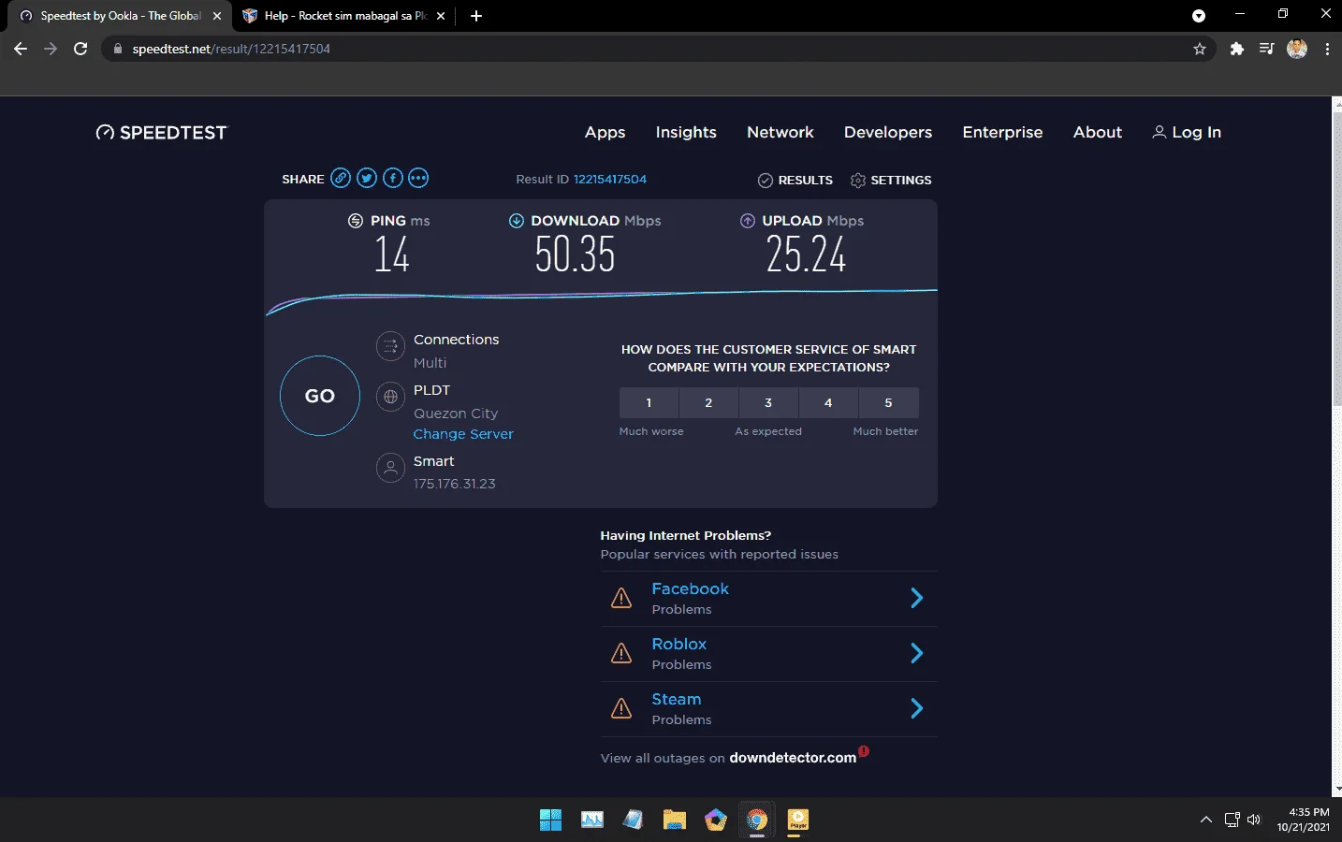Reload the Speedtest page
This screenshot has height=842, width=1342.
coord(80,49)
